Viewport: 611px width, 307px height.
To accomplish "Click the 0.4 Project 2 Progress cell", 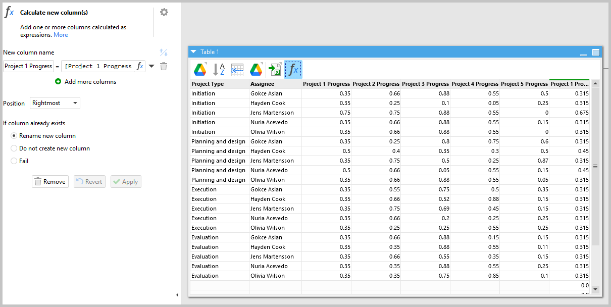I will pyautogui.click(x=376, y=151).
